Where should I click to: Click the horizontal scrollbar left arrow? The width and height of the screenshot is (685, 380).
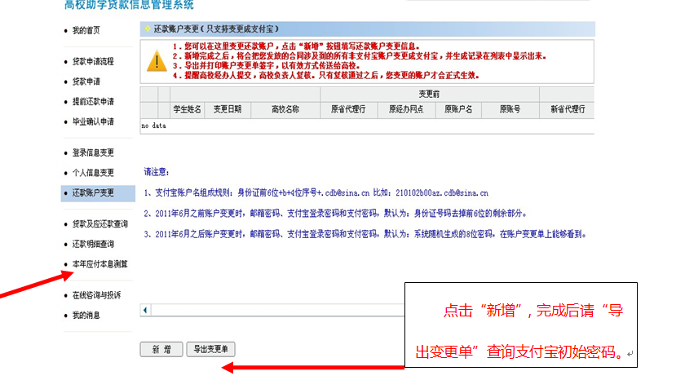[145, 310]
